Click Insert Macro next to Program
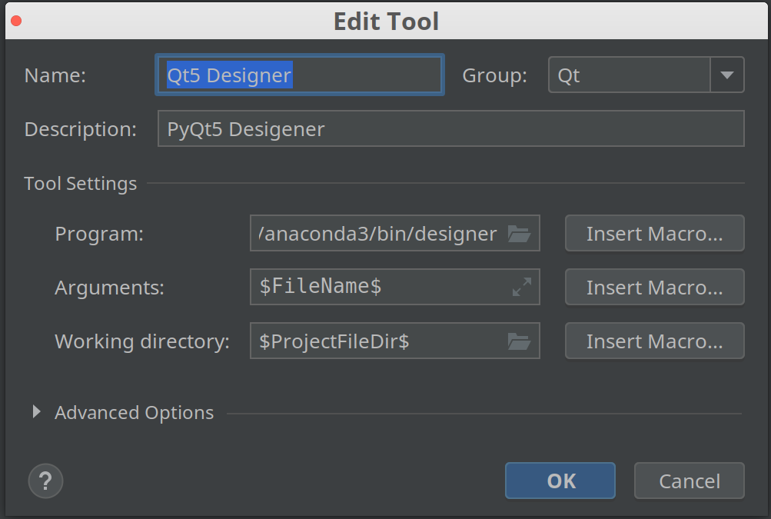 (654, 233)
